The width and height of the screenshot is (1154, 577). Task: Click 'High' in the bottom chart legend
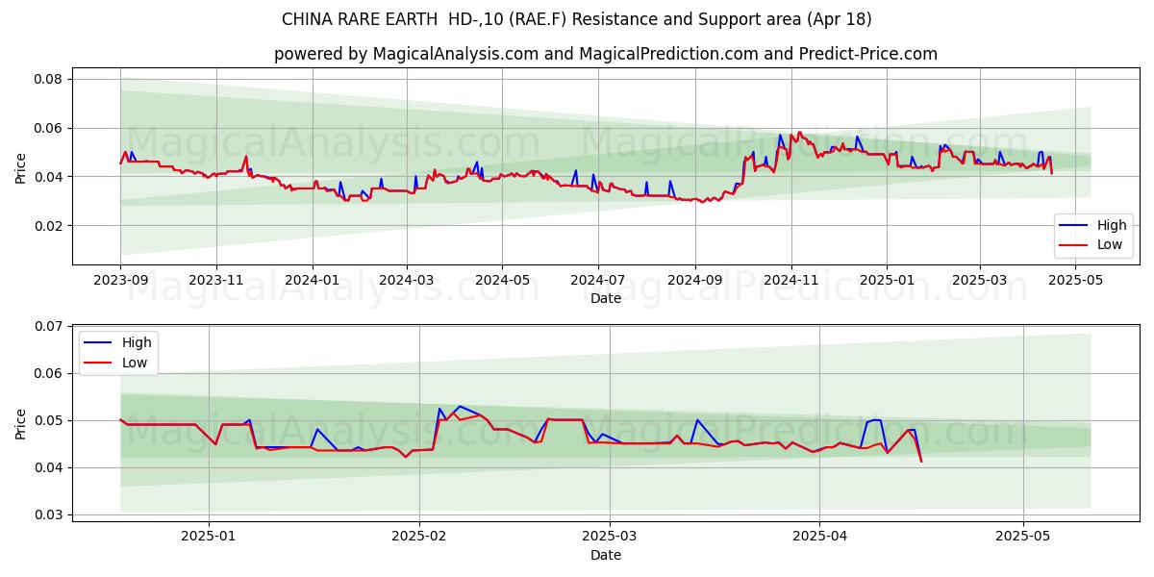click(137, 342)
